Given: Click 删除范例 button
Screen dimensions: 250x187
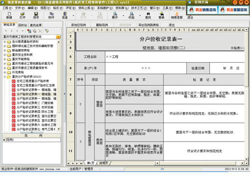Looking at the screenshot, I should pos(102,25).
